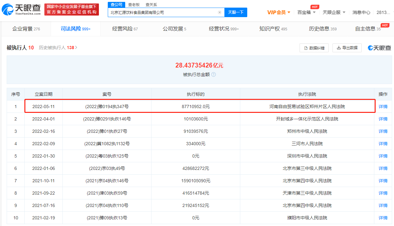Clear the company search field
Viewport: 394px width, 226px height.
click(x=219, y=12)
